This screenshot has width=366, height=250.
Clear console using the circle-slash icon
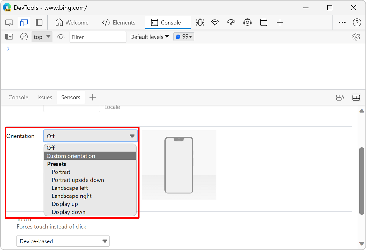coord(24,37)
